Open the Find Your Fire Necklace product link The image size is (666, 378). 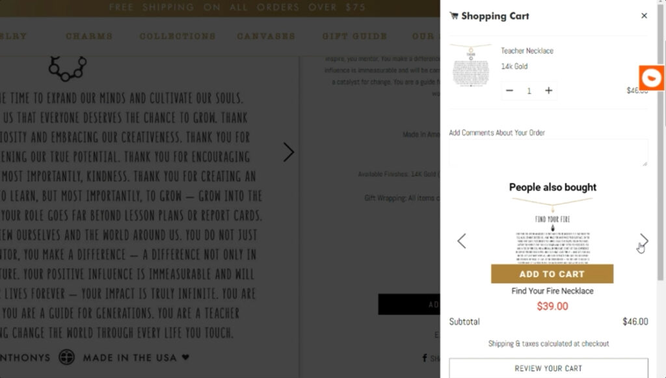pyautogui.click(x=552, y=291)
